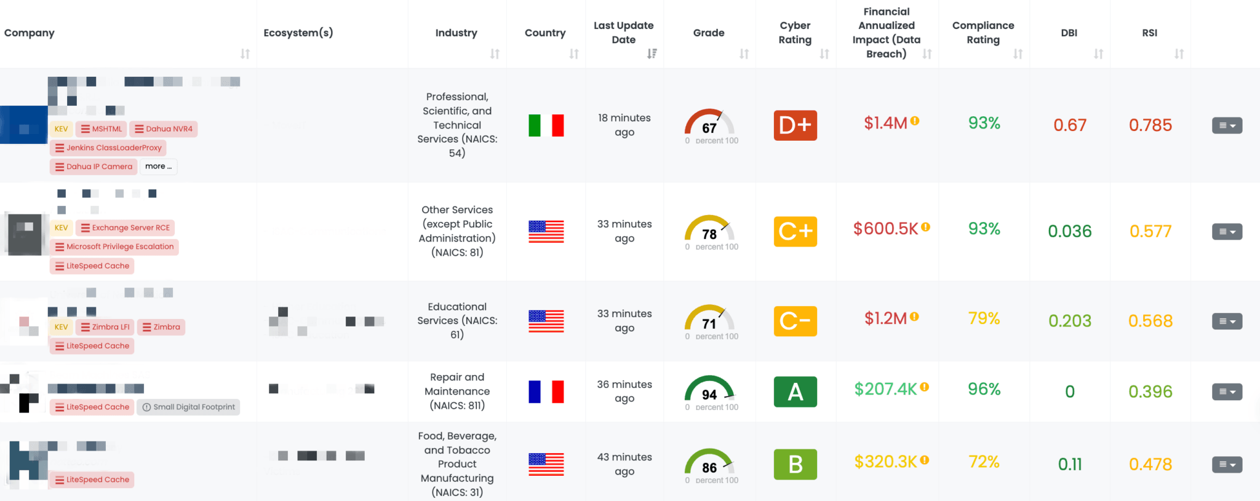This screenshot has width=1260, height=501.
Task: Click info icon next to $1.4M impact
Action: pos(915,121)
